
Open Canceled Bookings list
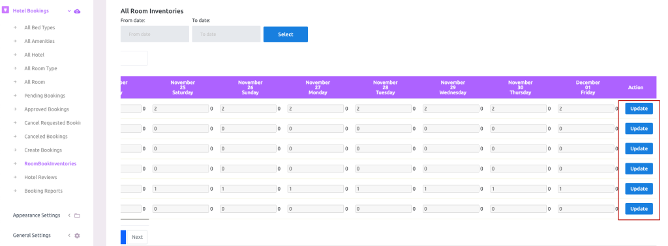[x=46, y=137]
